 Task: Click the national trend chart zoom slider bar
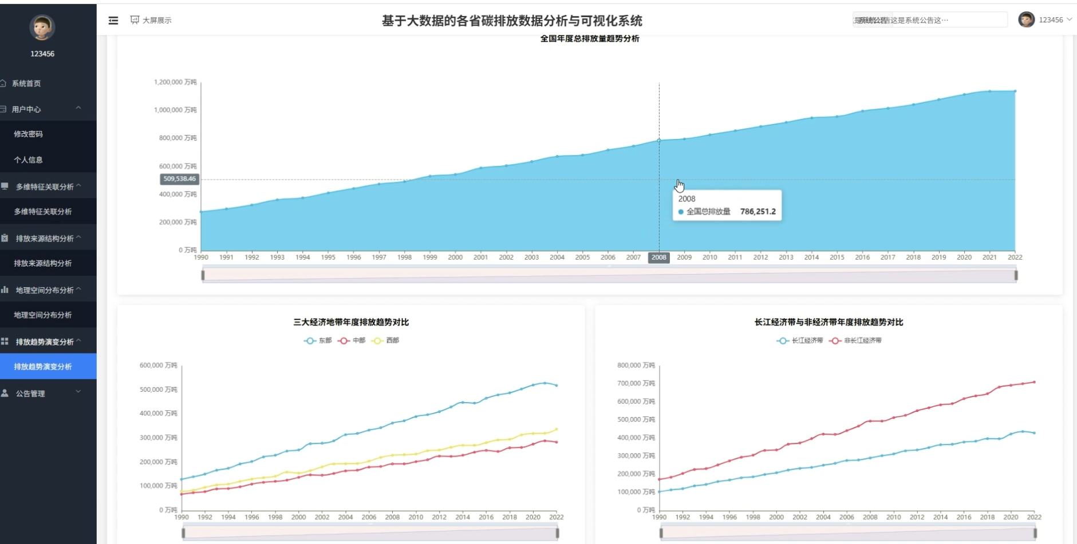click(x=609, y=276)
